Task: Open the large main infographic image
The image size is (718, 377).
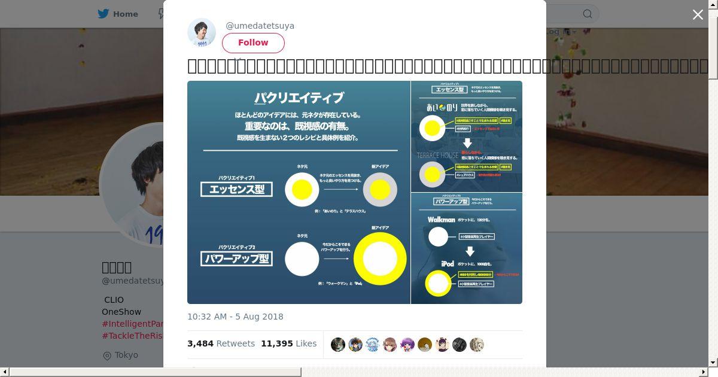Action: [299, 192]
